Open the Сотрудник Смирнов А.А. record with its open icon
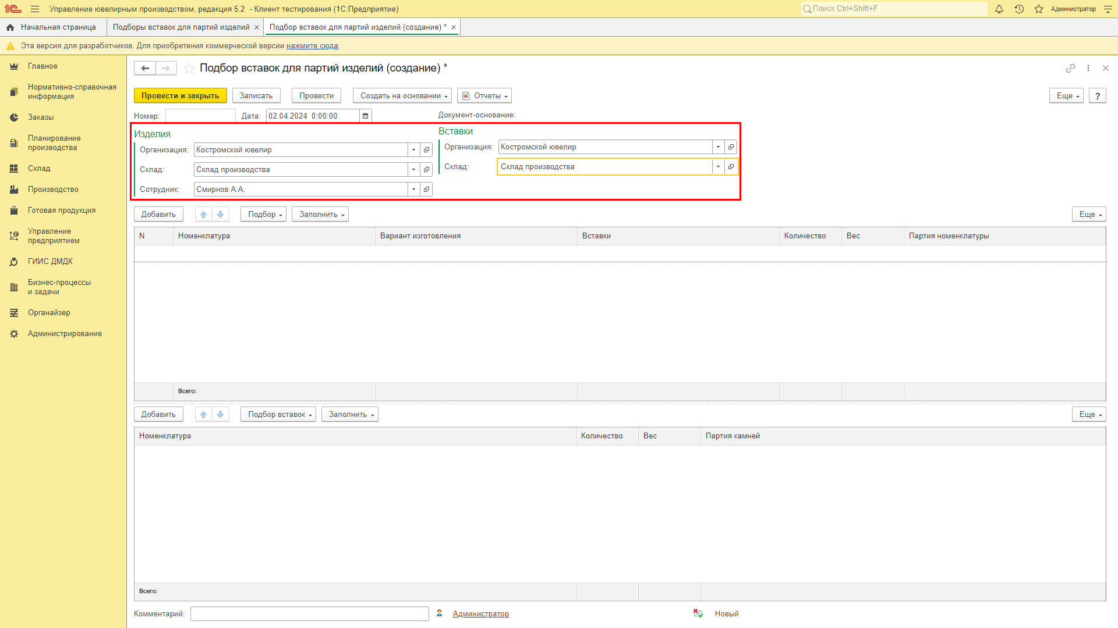Screen dimensions: 1118x628 pyautogui.click(x=426, y=190)
